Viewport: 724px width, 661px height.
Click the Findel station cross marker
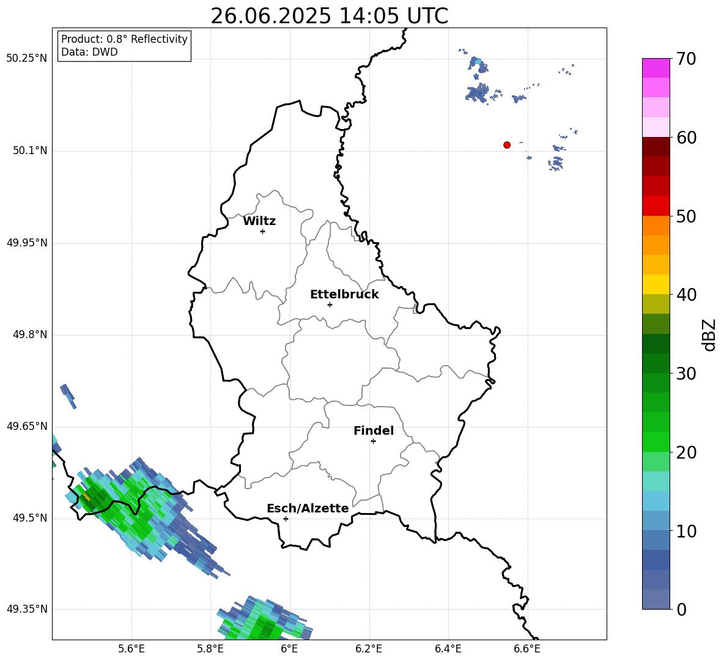[373, 441]
